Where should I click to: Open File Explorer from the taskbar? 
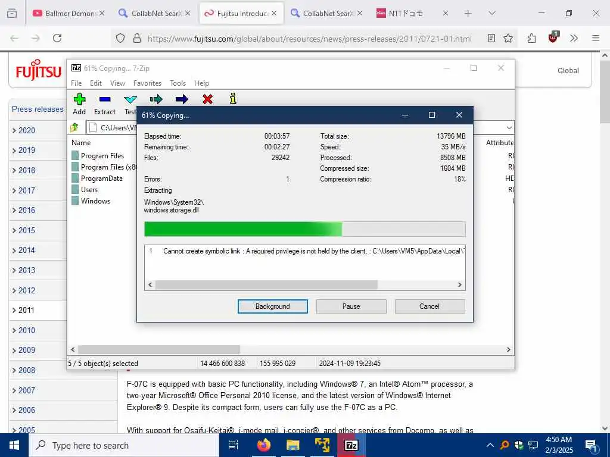click(292, 445)
